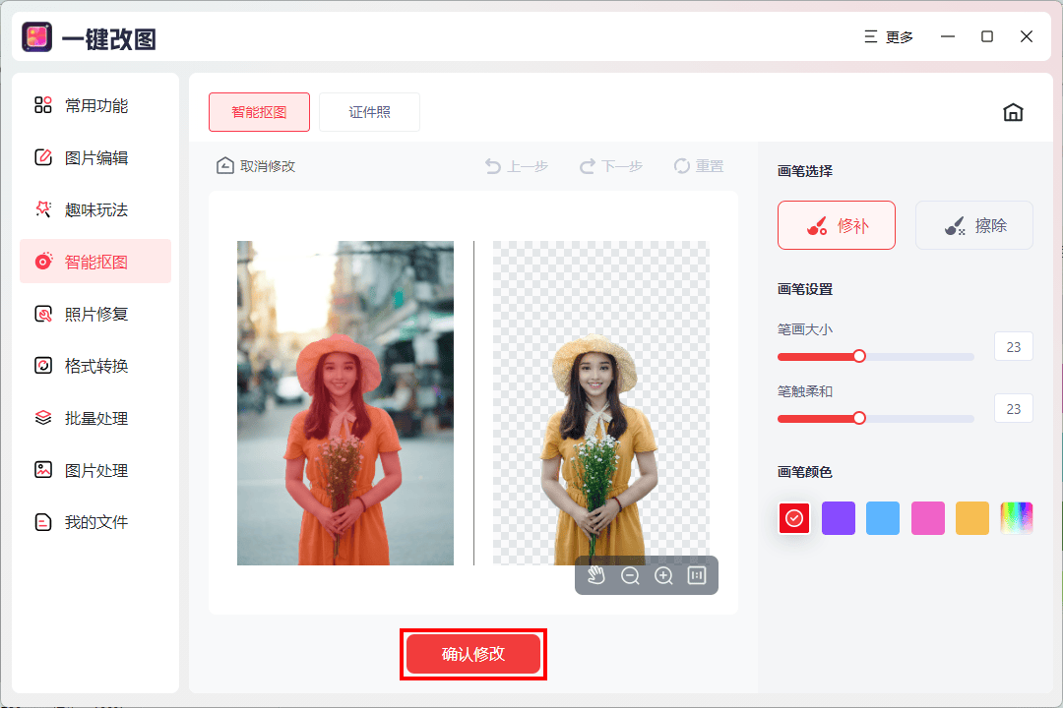1063x708 pixels.
Task: Select 智能抠图 in the left sidebar
Action: point(94,262)
